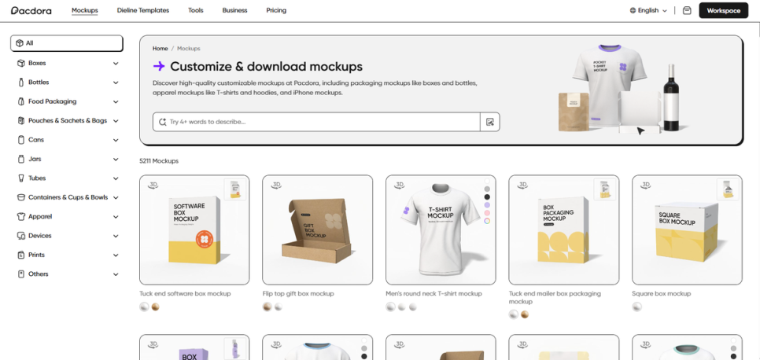Expand the Bottles category chevron
The height and width of the screenshot is (360, 760).
click(x=116, y=83)
